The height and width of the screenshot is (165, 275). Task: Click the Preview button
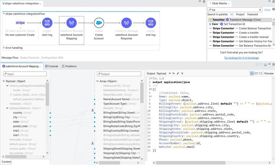269,73
